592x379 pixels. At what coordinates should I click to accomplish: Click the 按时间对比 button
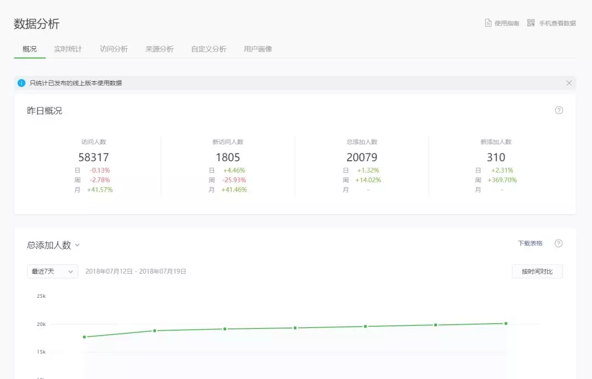537,271
